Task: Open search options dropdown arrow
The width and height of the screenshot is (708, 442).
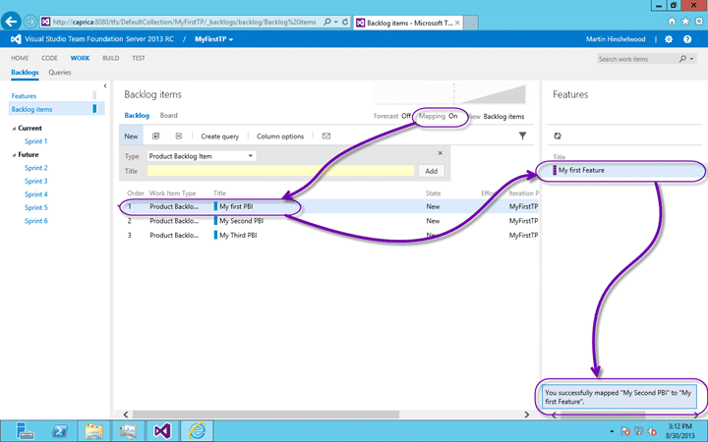Action: 691,59
